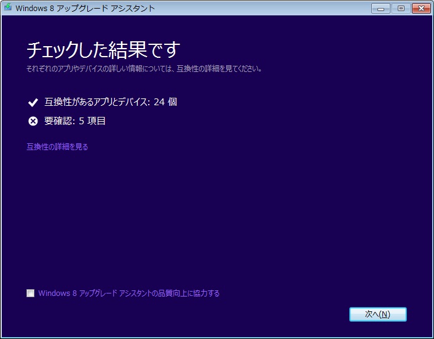The height and width of the screenshot is (339, 434).
Task: Click the subtitle text 'それぞれのアプリやデバイスの詳しい情報については、互換性の詳細を見てください。'
Action: coord(144,69)
